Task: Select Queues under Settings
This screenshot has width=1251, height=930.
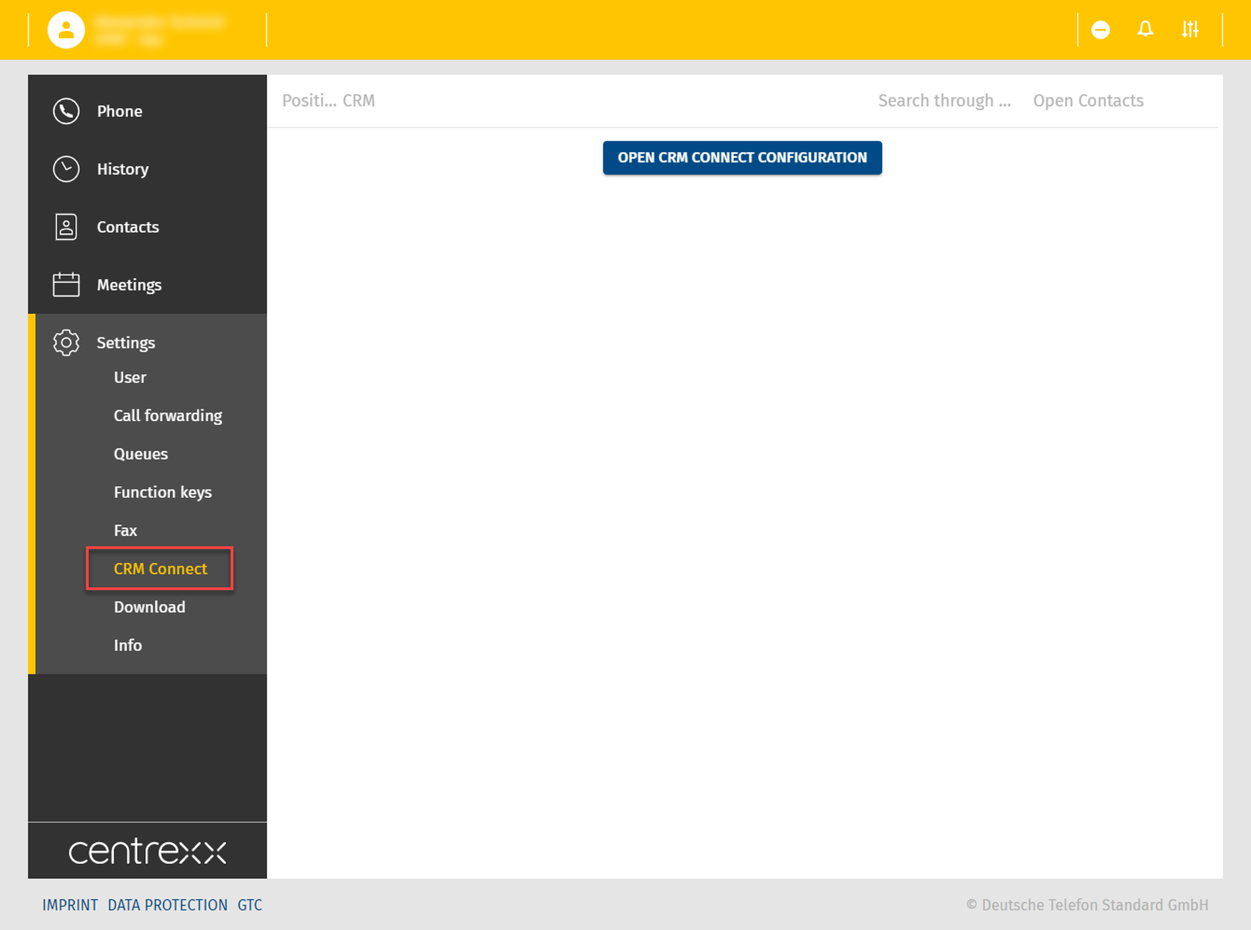Action: click(x=141, y=454)
